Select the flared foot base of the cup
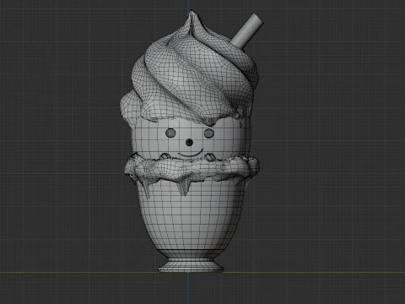405x304 pixels. (x=191, y=265)
